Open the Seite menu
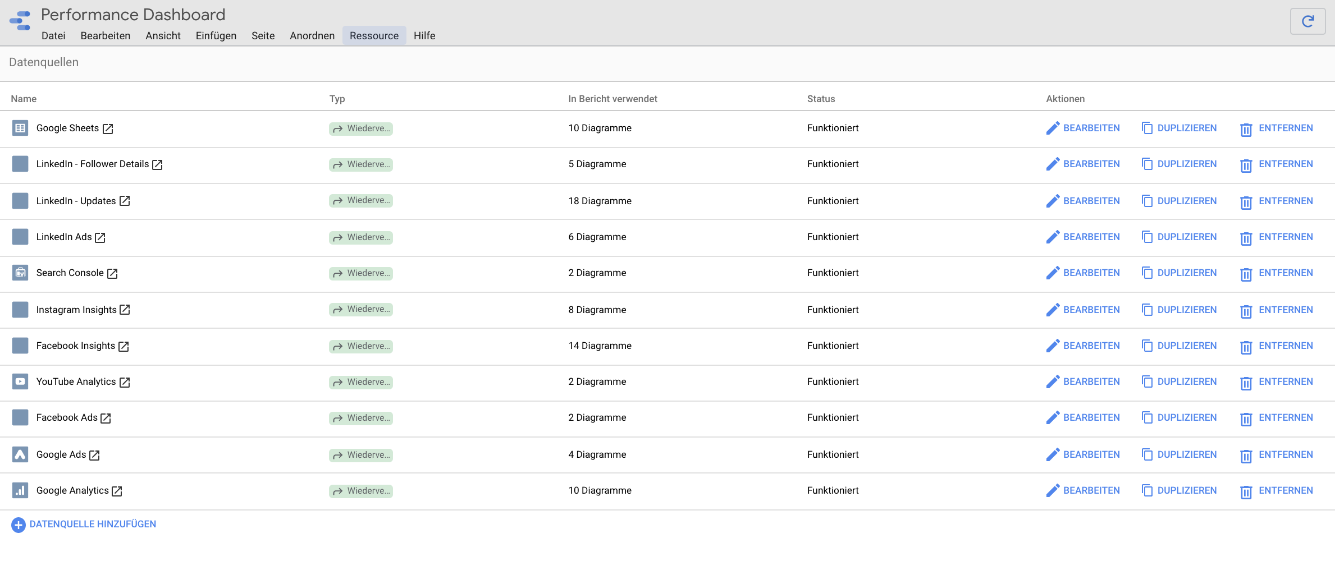 (x=263, y=36)
